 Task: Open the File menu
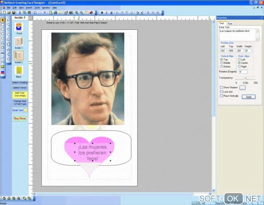[x=9, y=8]
